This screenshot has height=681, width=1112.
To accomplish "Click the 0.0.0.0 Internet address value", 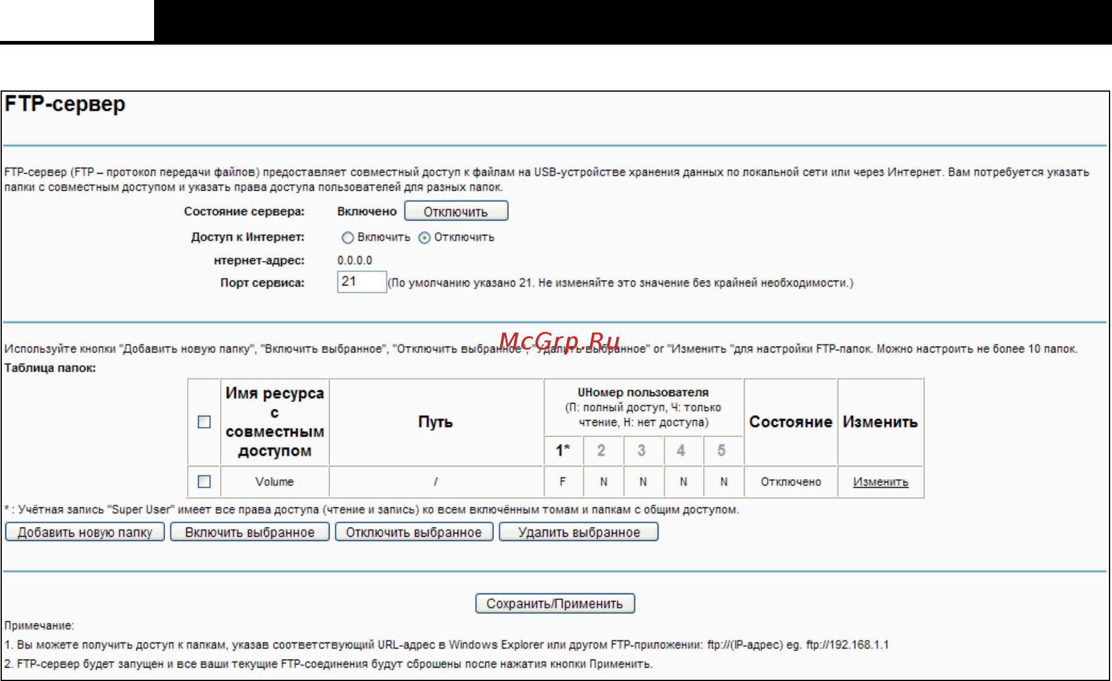I will 355,260.
